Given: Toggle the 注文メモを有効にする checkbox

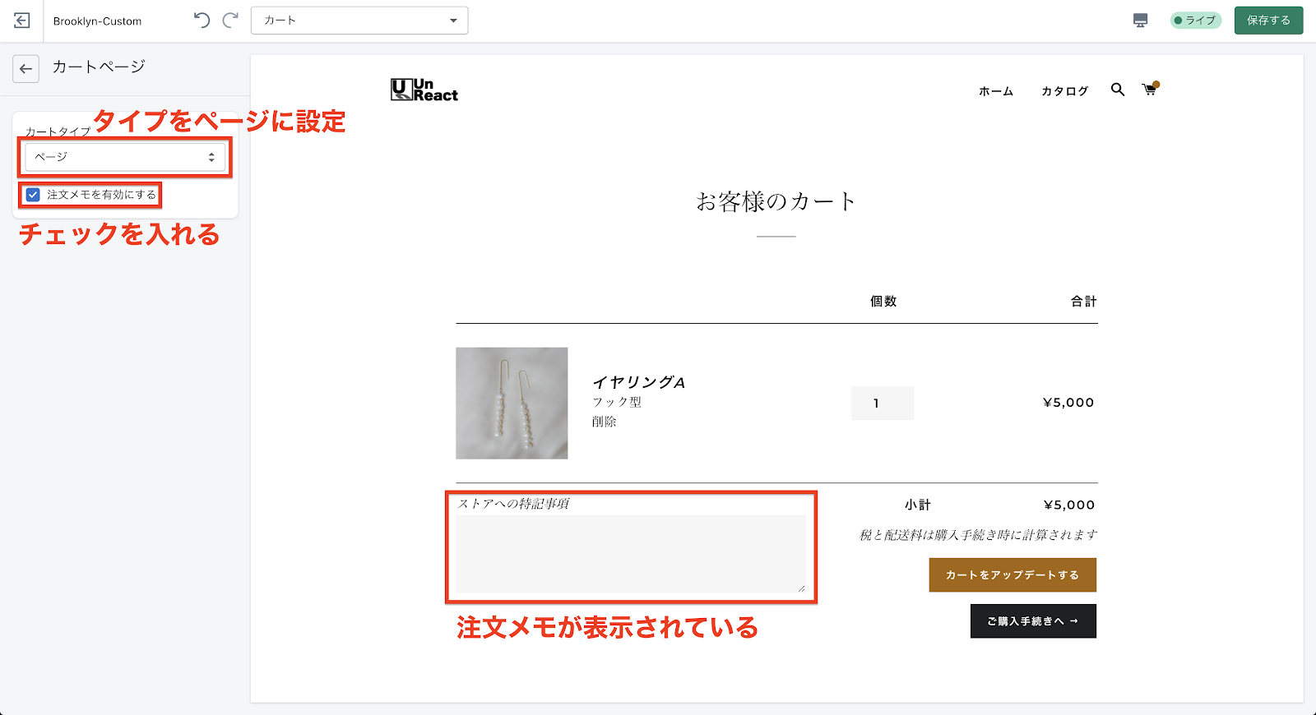Looking at the screenshot, I should pos(33,195).
